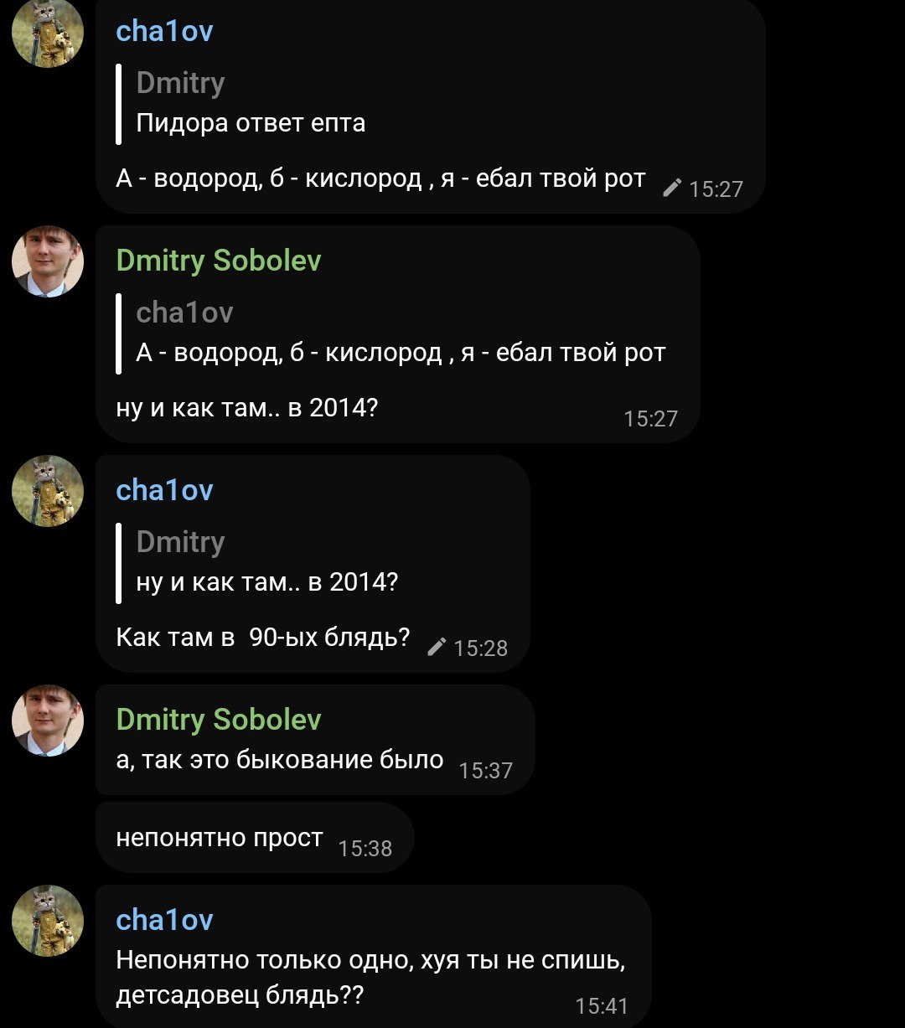Click the 15:41 timestamp on the last message
This screenshot has height=1028, width=905.
(602, 1006)
